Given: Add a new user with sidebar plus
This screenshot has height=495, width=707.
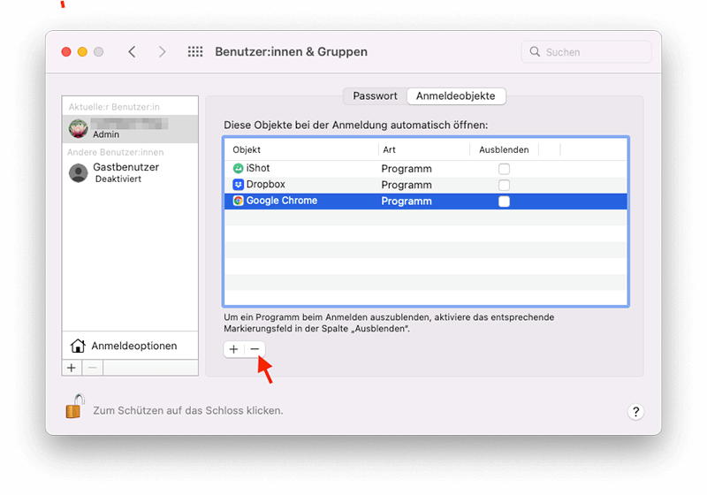Looking at the screenshot, I should click(72, 368).
